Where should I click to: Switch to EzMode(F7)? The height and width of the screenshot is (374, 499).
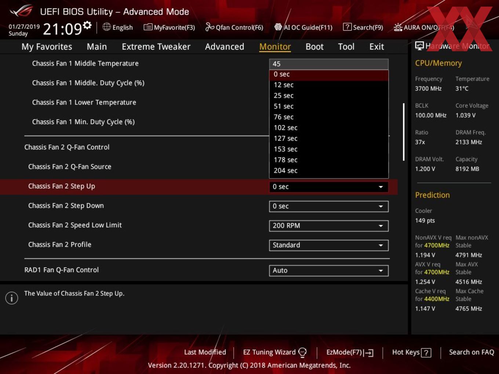tap(350, 352)
